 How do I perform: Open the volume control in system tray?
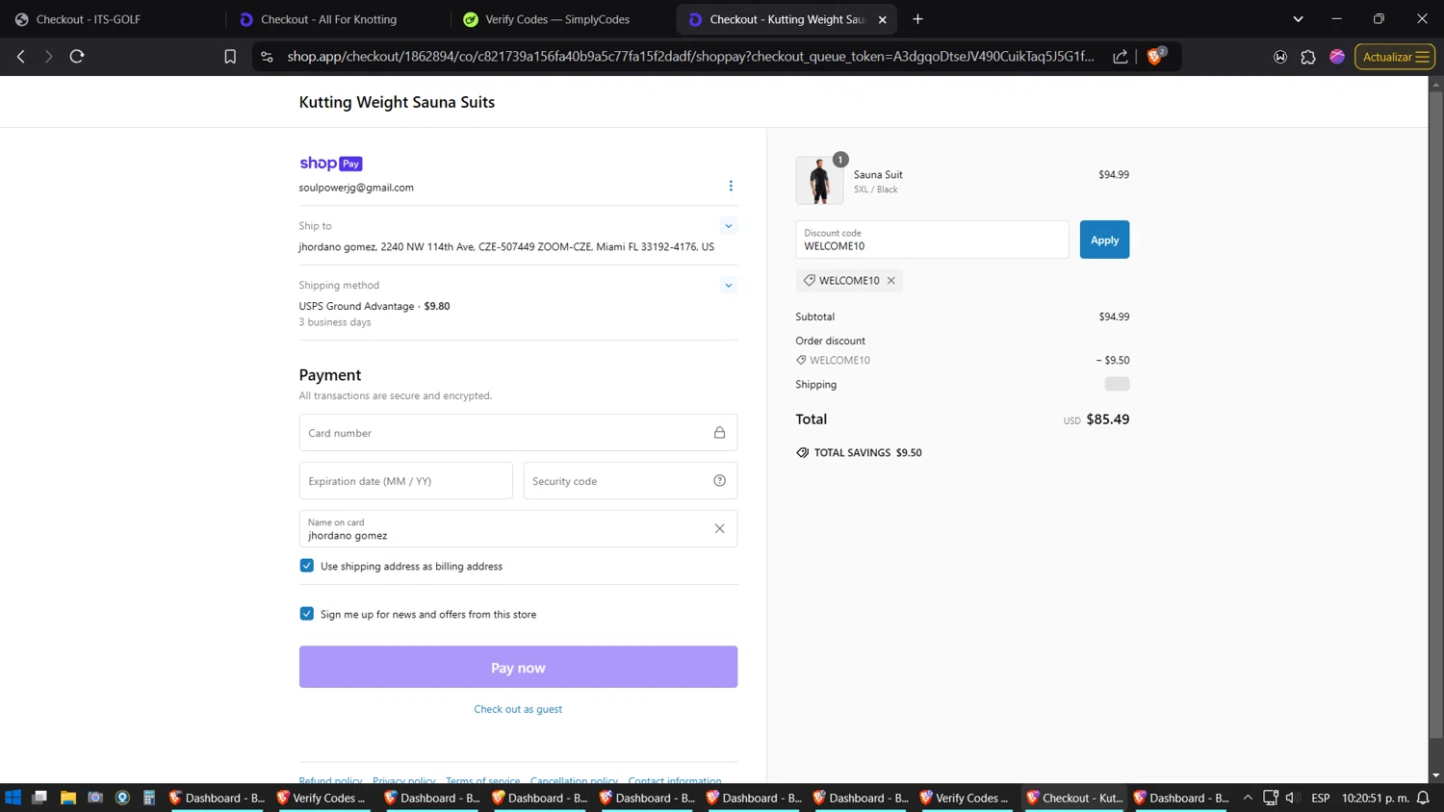[1292, 798]
